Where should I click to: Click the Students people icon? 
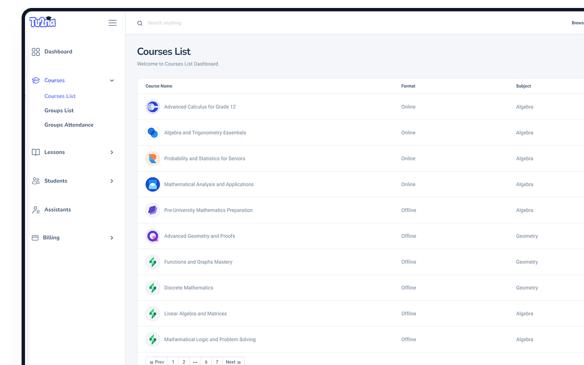coord(36,181)
